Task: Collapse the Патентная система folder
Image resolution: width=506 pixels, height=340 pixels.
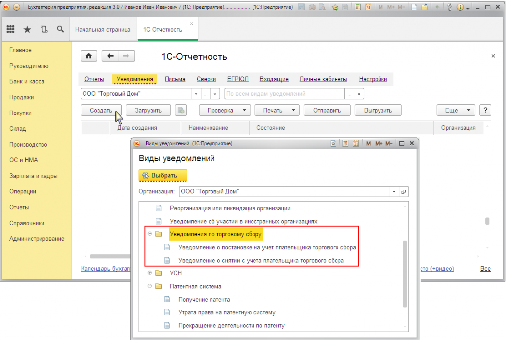Action: pyautogui.click(x=150, y=286)
